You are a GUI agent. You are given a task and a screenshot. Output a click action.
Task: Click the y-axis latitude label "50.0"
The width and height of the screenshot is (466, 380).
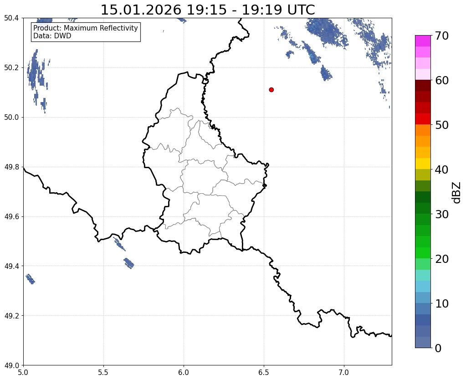click(x=11, y=118)
